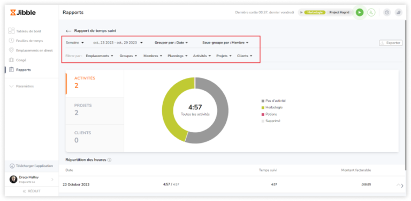Open Feuilles de temps clock icon
411x201 pixels.
pyautogui.click(x=11, y=41)
